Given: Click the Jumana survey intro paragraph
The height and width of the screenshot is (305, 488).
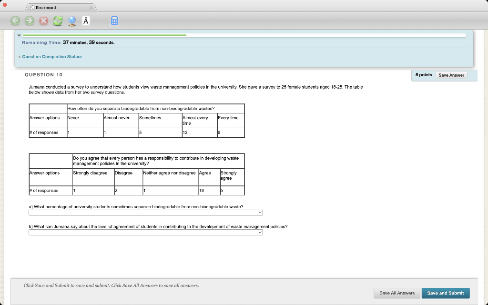Looking at the screenshot, I should [x=196, y=90].
